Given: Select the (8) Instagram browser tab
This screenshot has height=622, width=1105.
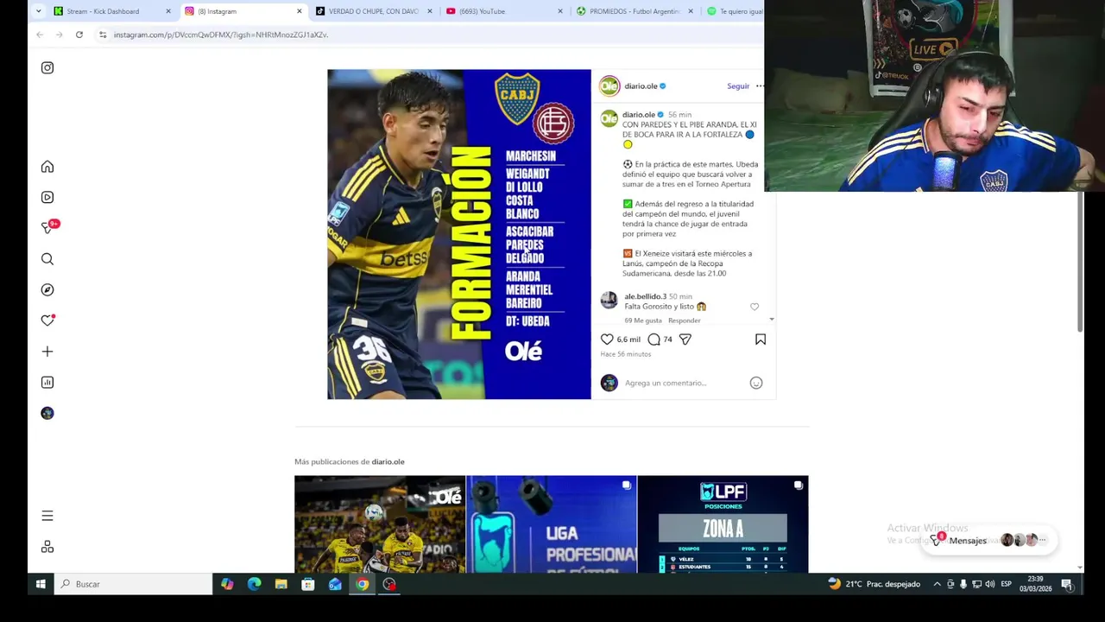Looking at the screenshot, I should (242, 11).
